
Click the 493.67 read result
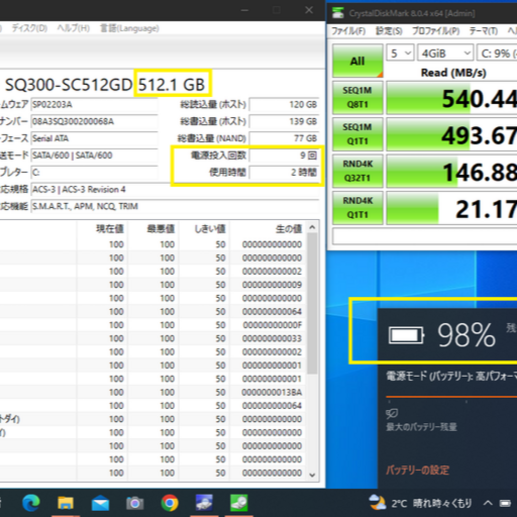click(x=452, y=135)
